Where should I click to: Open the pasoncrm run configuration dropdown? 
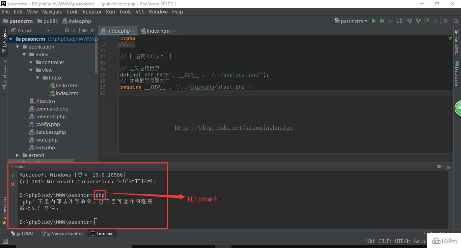[x=351, y=21]
